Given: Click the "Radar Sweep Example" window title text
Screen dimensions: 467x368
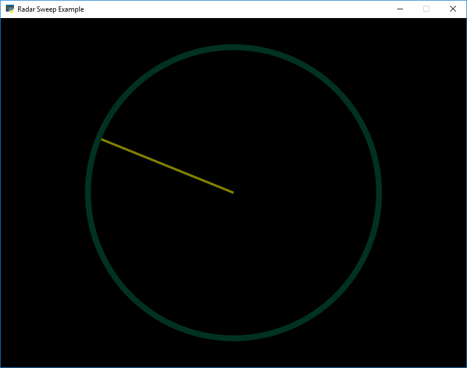Looking at the screenshot, I should pos(51,9).
